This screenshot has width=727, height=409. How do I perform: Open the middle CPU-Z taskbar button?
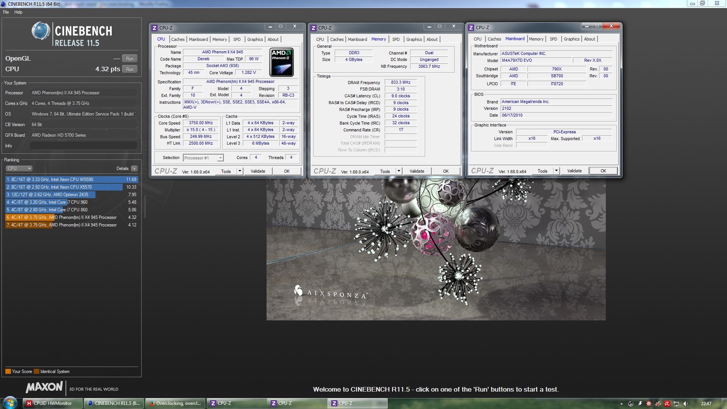[x=296, y=403]
